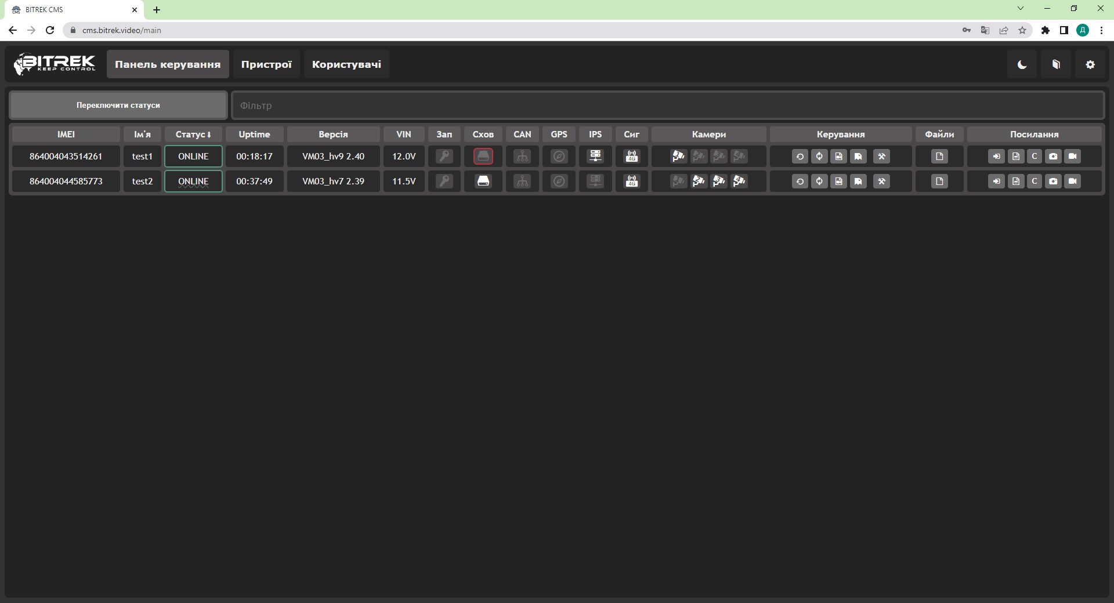Click the login arrow link icon for test2
The height and width of the screenshot is (603, 1114).
pyautogui.click(x=996, y=181)
